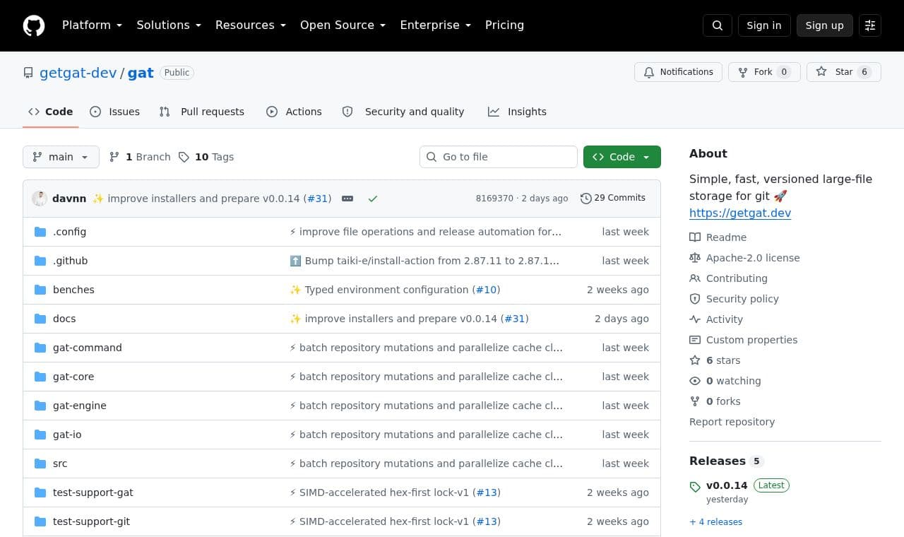Switch to the Issues tab
This screenshot has height=537, width=904.
pyautogui.click(x=115, y=112)
